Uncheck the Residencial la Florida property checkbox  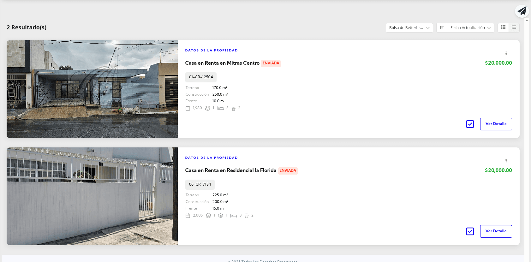[x=470, y=231]
